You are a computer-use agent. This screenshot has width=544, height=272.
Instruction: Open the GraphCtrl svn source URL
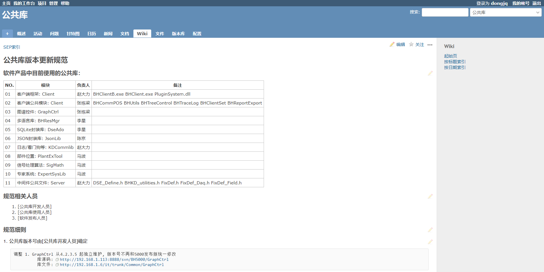pyautogui.click(x=114, y=259)
